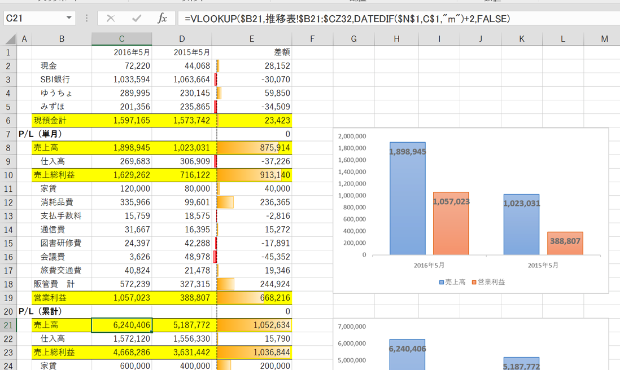Click the P/L（単月）section heading
The width and height of the screenshot is (620, 370).
tap(41, 134)
